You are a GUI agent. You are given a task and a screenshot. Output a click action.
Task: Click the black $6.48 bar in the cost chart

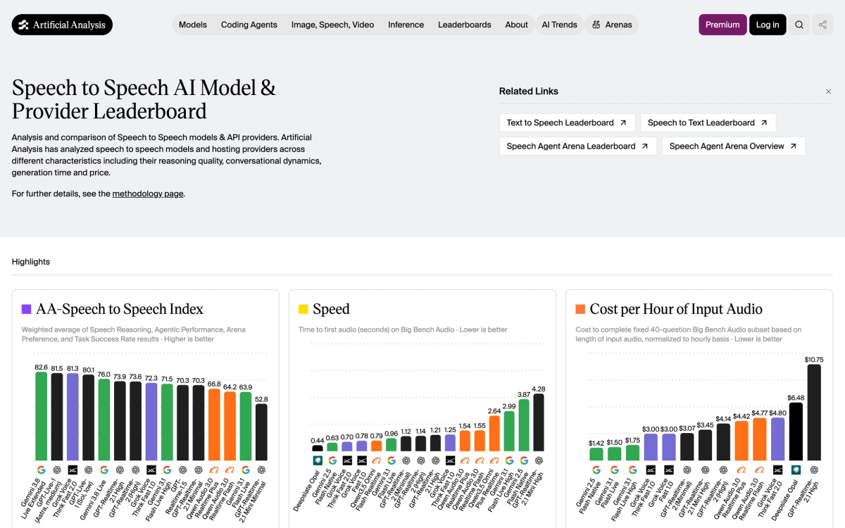coord(796,432)
